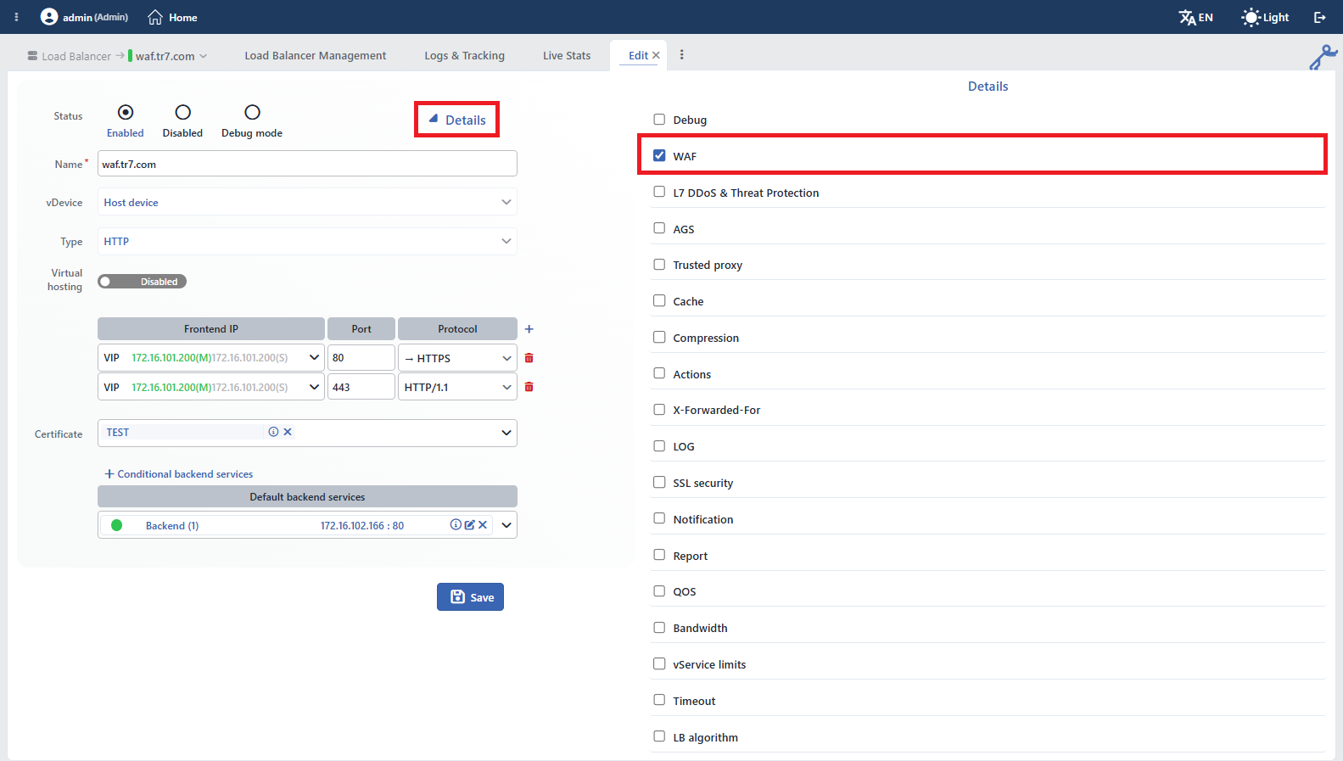Screen dimensions: 1343x761
Task: Edit Backend (1) with pencil icon
Action: (x=469, y=525)
